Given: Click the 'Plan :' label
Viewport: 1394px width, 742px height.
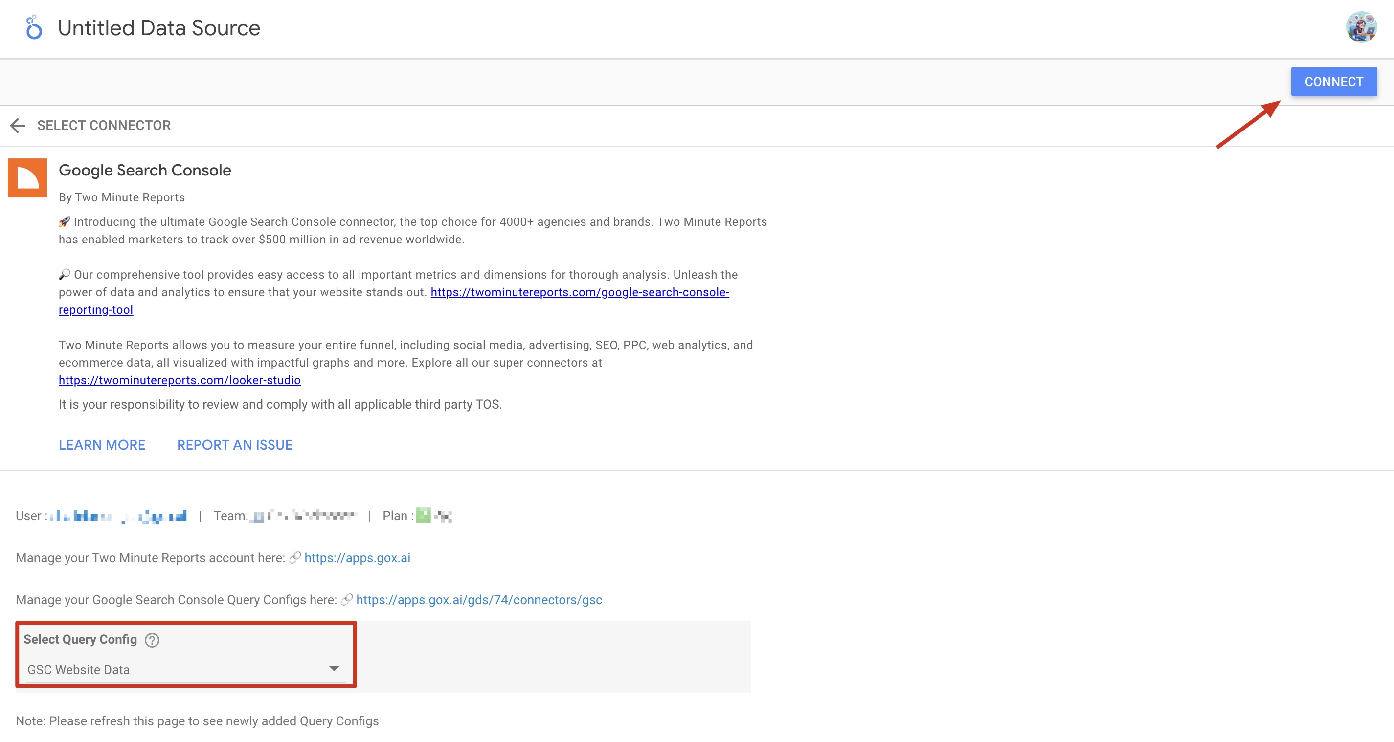Looking at the screenshot, I should tap(398, 516).
